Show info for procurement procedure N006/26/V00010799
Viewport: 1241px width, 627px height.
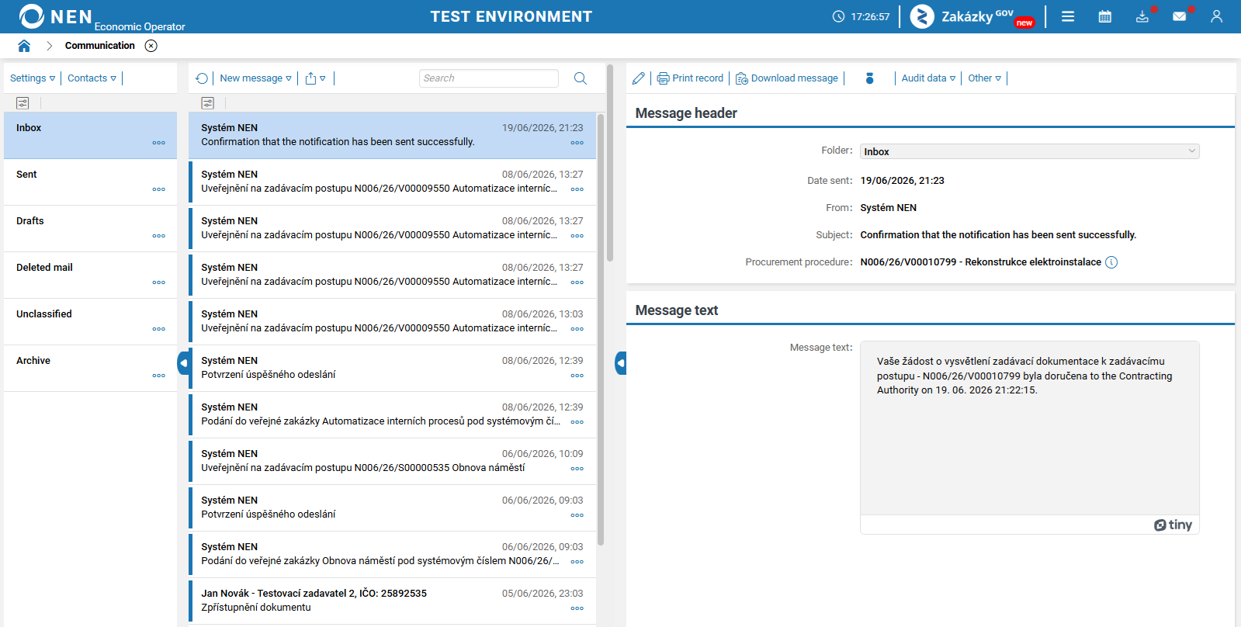point(1111,262)
